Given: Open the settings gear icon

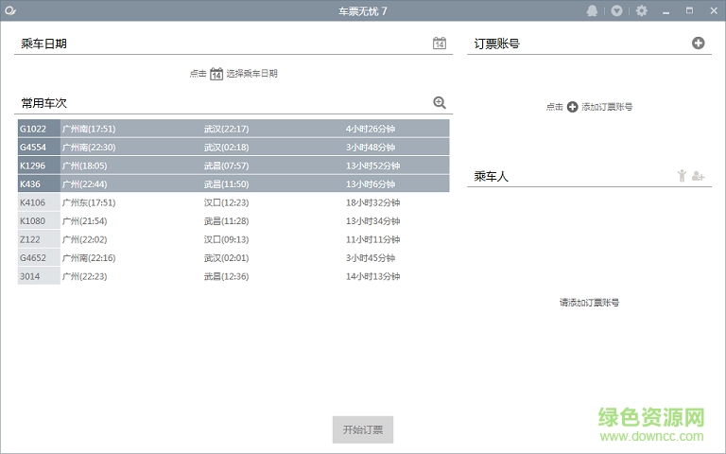Looking at the screenshot, I should coord(641,10).
